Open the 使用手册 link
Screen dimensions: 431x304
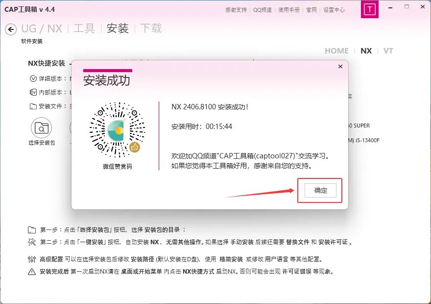click(288, 10)
